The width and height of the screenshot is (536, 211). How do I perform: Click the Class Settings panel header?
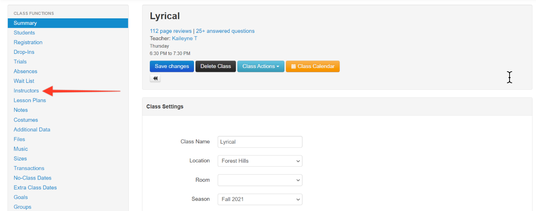(337, 107)
